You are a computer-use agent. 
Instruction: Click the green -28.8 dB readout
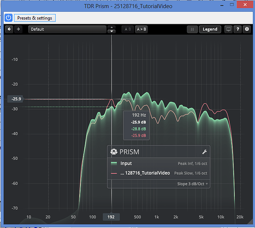pyautogui.click(x=139, y=129)
